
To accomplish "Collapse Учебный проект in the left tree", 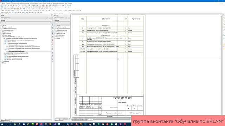I will click(x=1, y=35).
